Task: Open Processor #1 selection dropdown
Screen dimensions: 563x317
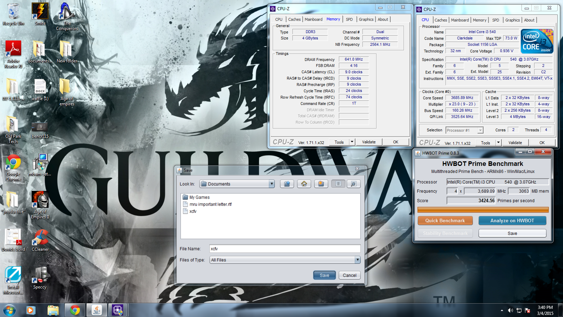Action: click(x=464, y=130)
